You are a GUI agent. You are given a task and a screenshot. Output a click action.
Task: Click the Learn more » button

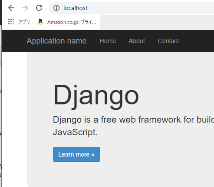click(x=76, y=154)
